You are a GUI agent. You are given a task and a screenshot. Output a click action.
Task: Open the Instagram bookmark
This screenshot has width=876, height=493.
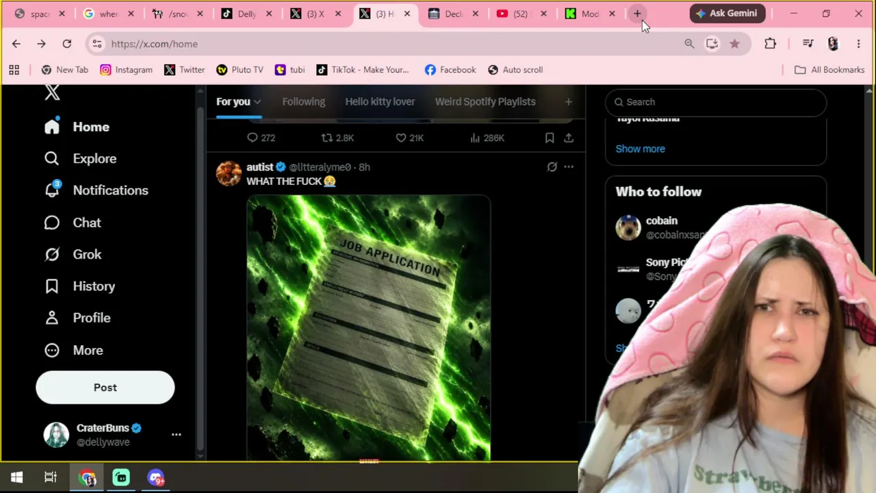coord(126,70)
